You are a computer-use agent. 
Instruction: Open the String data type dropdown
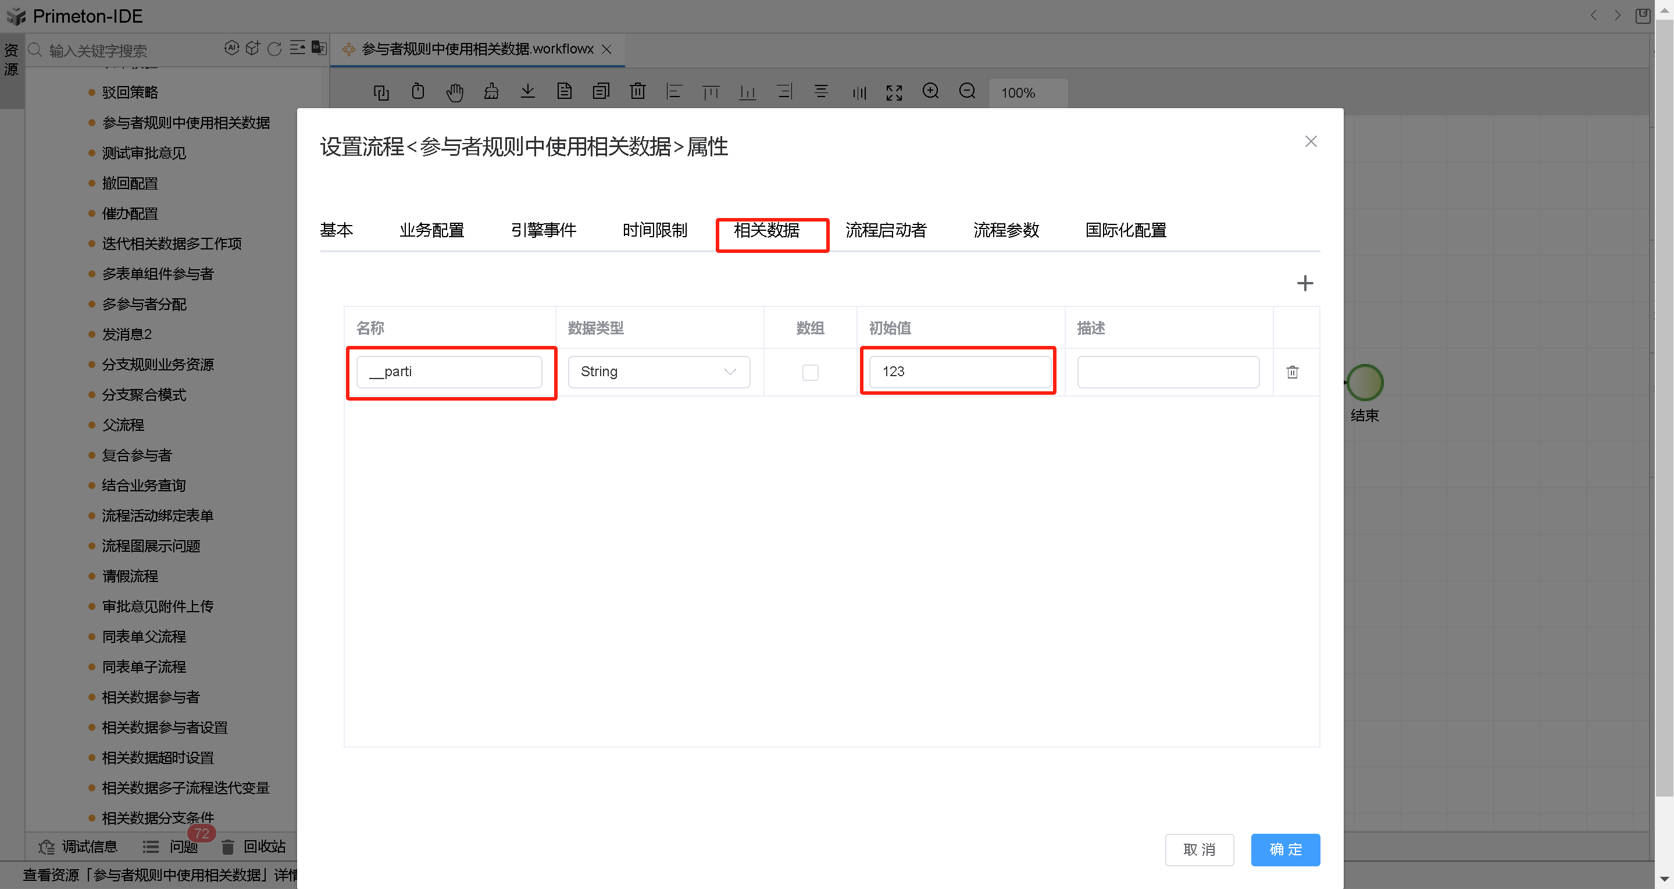click(x=658, y=372)
